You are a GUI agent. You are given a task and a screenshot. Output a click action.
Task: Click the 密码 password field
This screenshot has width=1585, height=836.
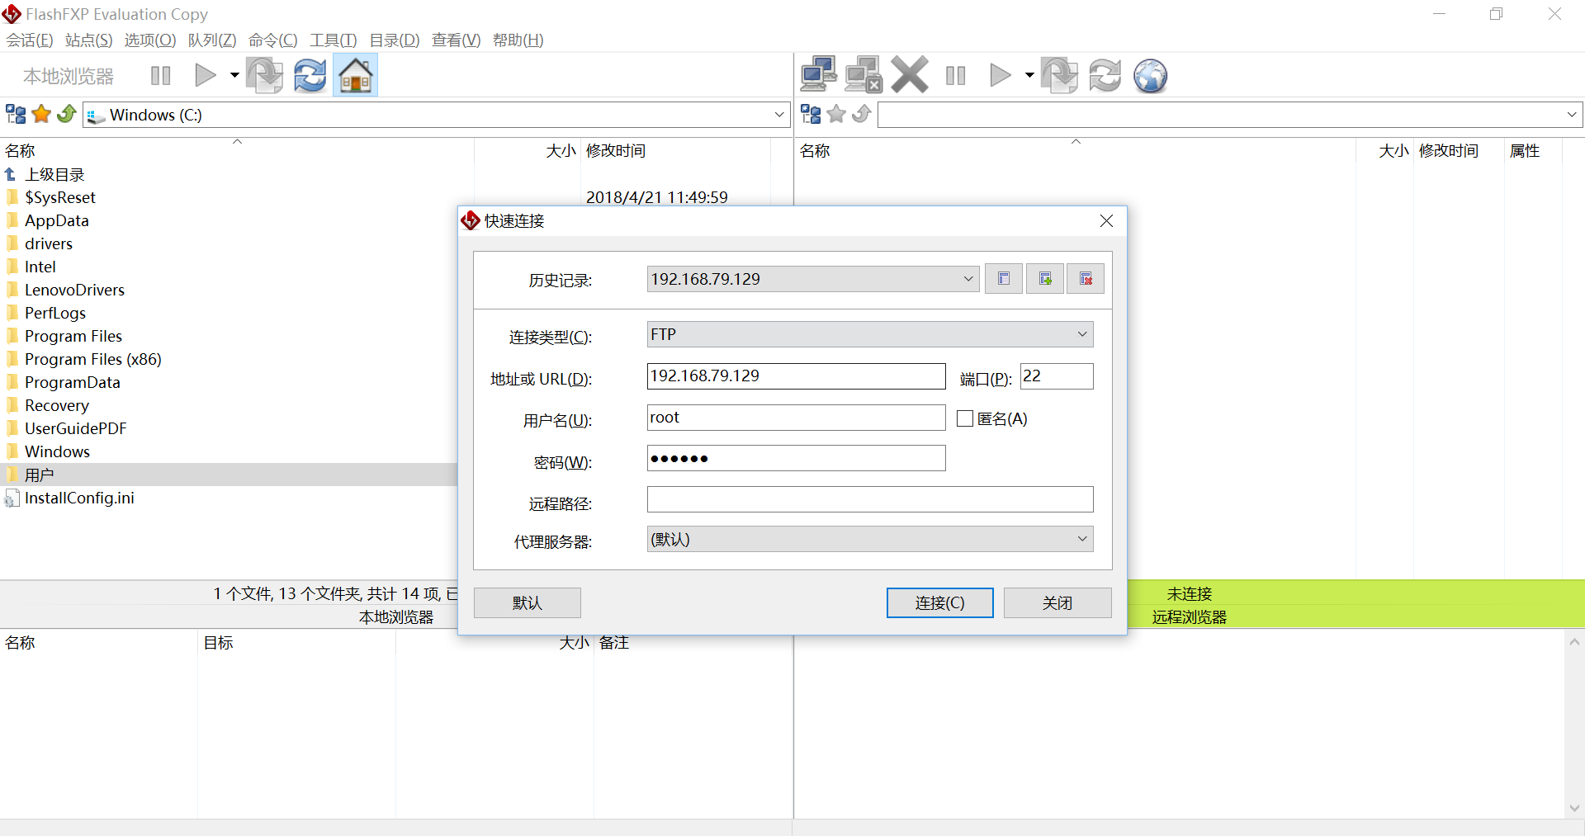point(796,458)
